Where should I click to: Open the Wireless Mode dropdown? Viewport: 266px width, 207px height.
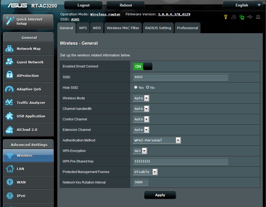141,98
